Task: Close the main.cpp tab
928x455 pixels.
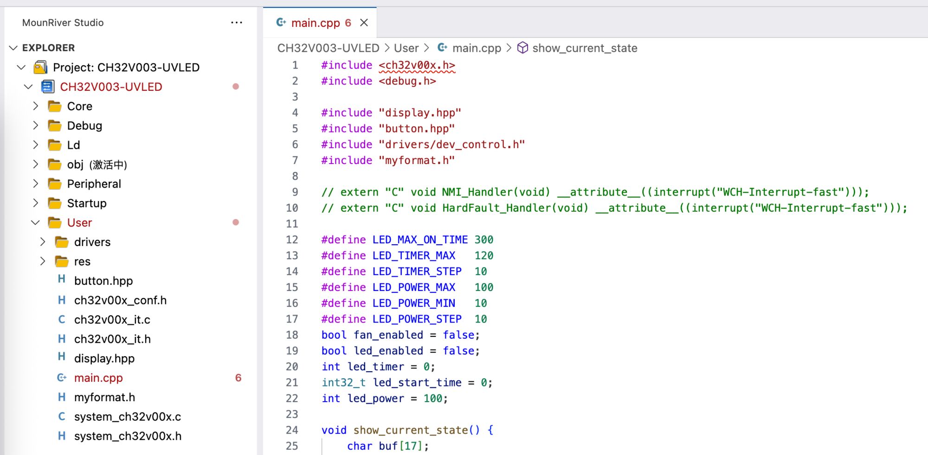Action: [x=364, y=23]
